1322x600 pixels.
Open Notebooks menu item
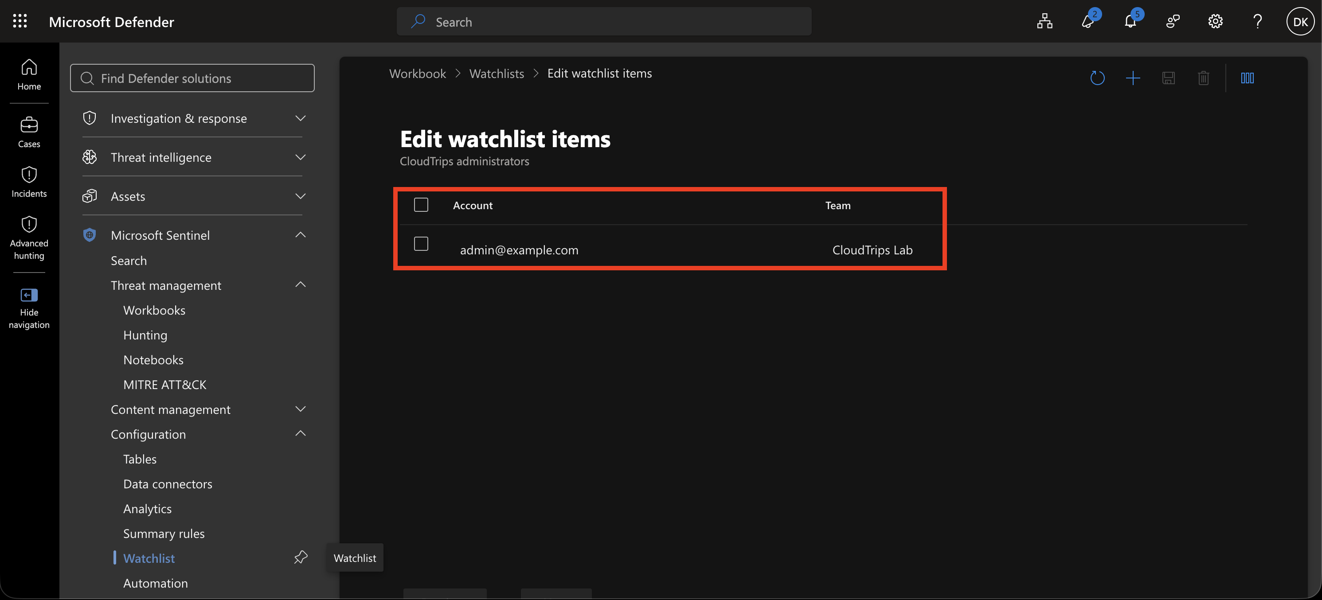(x=153, y=359)
